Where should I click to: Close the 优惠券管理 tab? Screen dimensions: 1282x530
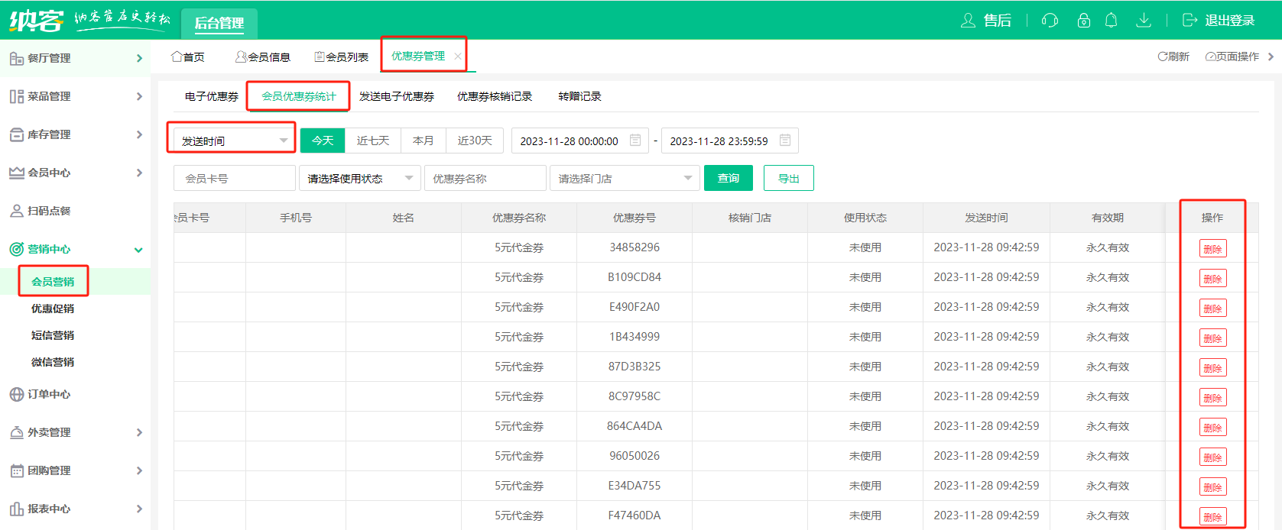pyautogui.click(x=458, y=57)
